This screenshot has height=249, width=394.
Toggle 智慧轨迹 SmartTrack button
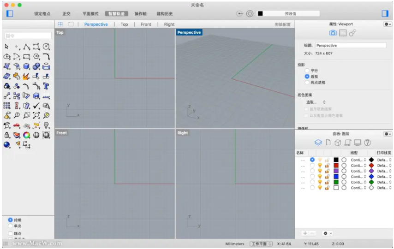pos(117,13)
